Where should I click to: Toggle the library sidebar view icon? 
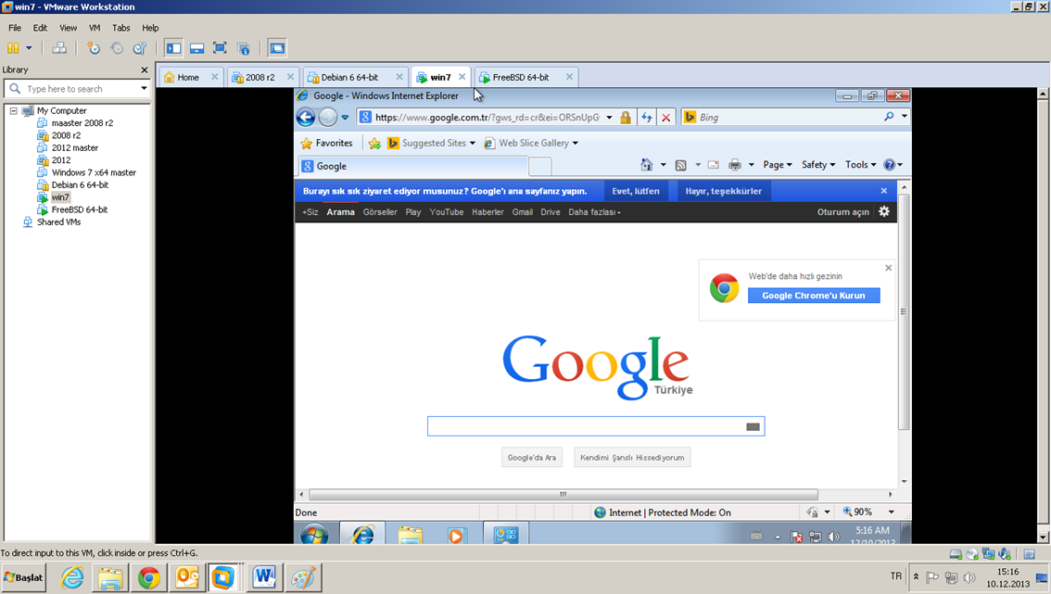[x=173, y=48]
